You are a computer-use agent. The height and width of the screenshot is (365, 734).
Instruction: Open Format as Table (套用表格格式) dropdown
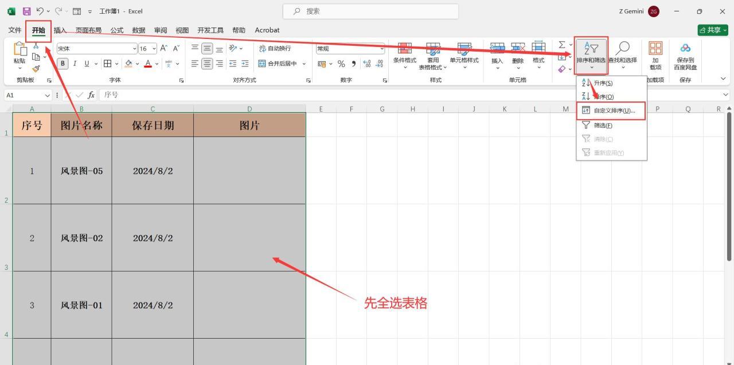[x=433, y=56]
